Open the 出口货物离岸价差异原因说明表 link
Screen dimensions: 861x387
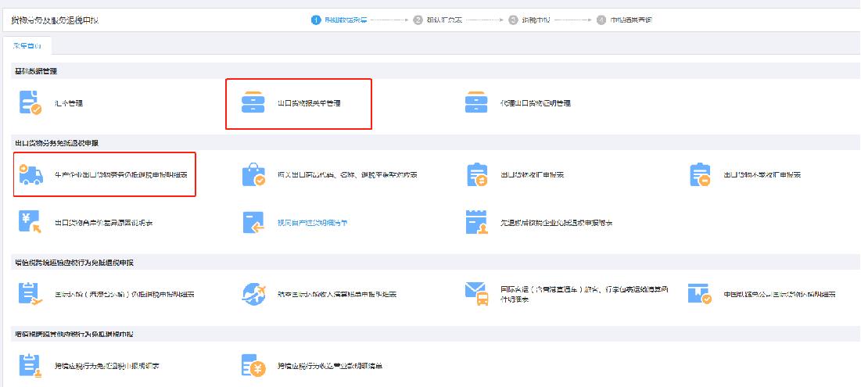(104, 223)
